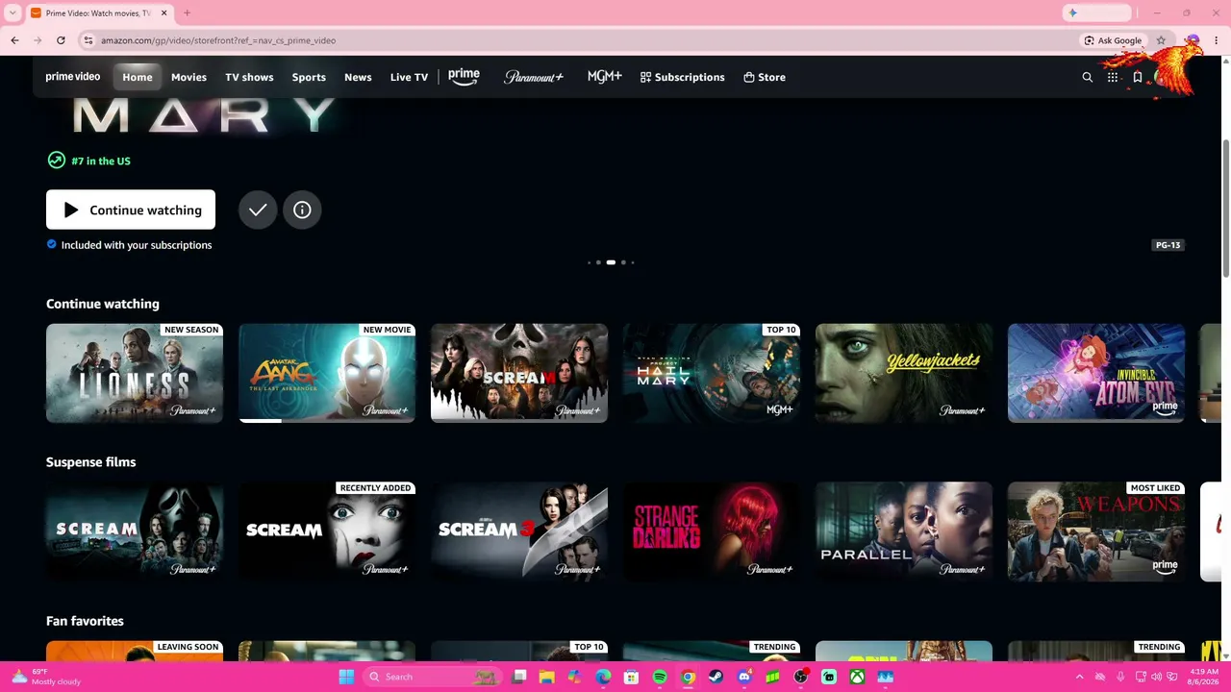The height and width of the screenshot is (692, 1231).
Task: Open Microsoft Store from taskbar
Action: click(631, 677)
